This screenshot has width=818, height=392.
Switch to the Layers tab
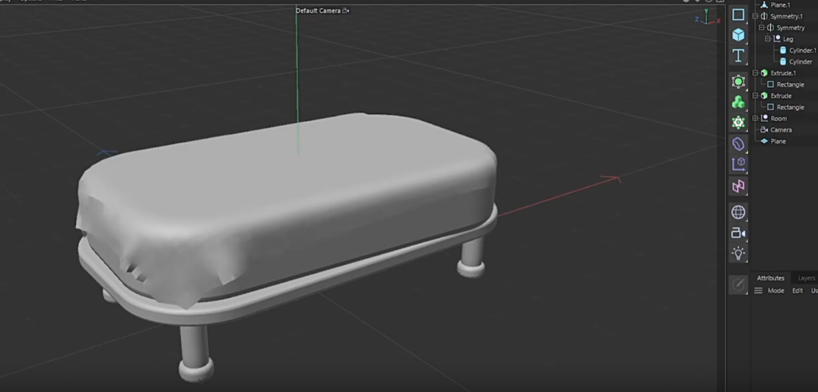[x=806, y=278]
